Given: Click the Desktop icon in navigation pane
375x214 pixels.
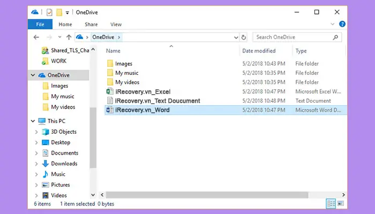Looking at the screenshot, I should tap(45, 143).
